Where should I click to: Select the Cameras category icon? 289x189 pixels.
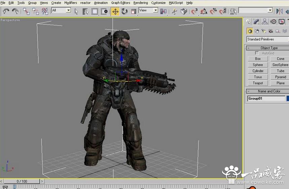[270, 31]
